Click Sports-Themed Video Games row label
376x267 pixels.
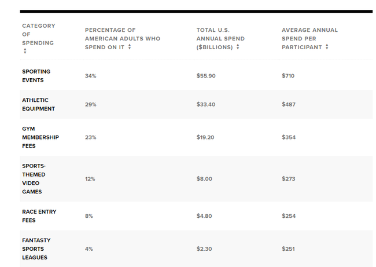tap(34, 179)
